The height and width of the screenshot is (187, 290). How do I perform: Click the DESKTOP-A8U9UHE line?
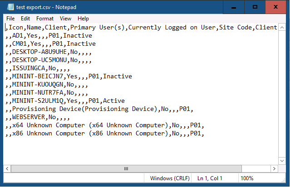[x=48, y=52]
